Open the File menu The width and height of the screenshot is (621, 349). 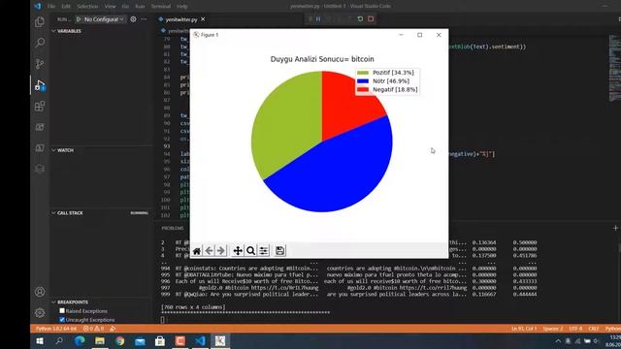(51, 7)
